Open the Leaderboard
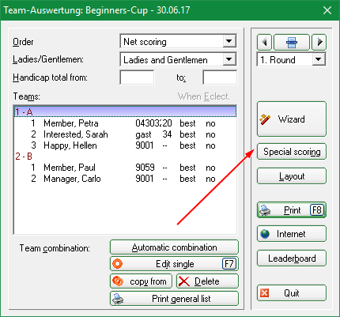The image size is (340, 317). (x=292, y=259)
